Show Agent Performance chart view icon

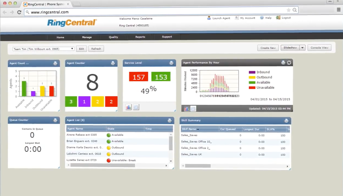[186, 109]
